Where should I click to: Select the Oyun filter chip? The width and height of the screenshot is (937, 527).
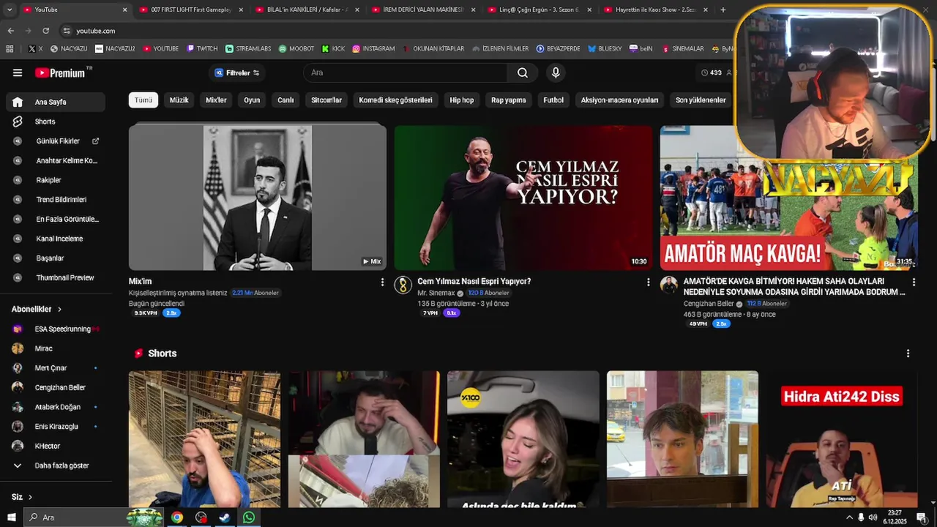point(252,100)
